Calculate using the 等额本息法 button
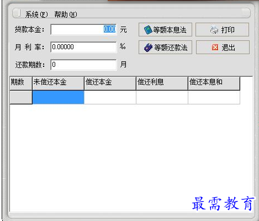Screen dimensions: 259x221 (165, 30)
